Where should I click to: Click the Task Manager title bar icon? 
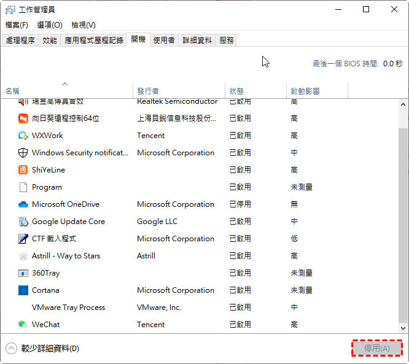(x=10, y=10)
